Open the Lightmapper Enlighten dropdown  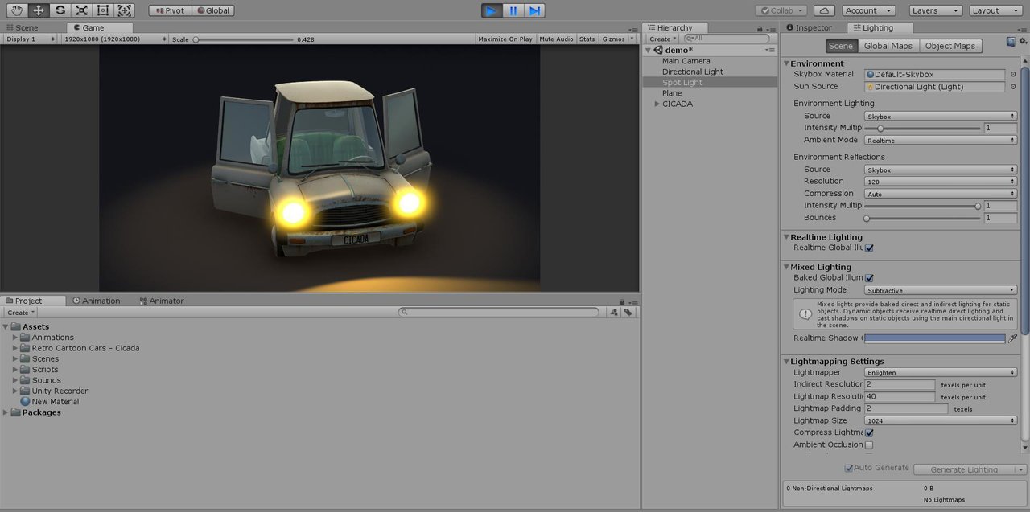point(941,372)
